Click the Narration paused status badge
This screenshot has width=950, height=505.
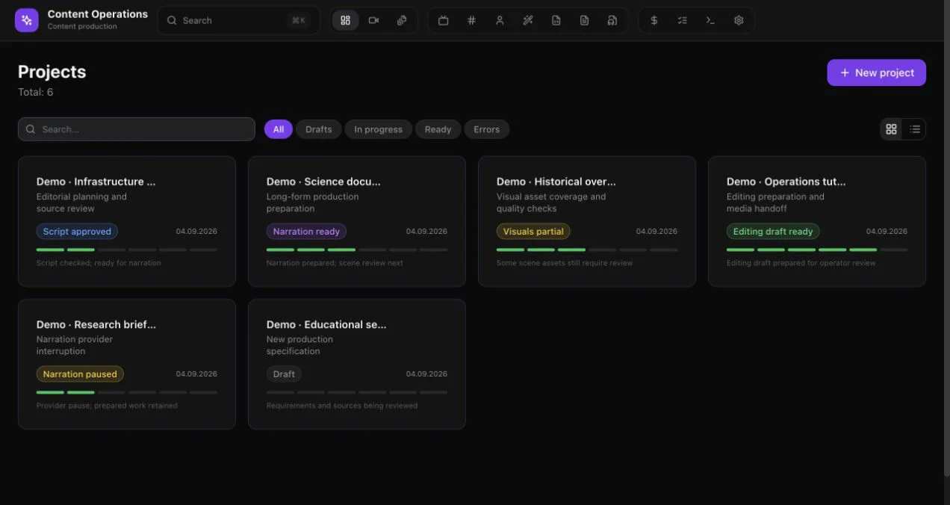(80, 374)
